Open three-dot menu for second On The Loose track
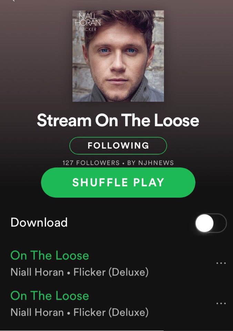 (221, 303)
